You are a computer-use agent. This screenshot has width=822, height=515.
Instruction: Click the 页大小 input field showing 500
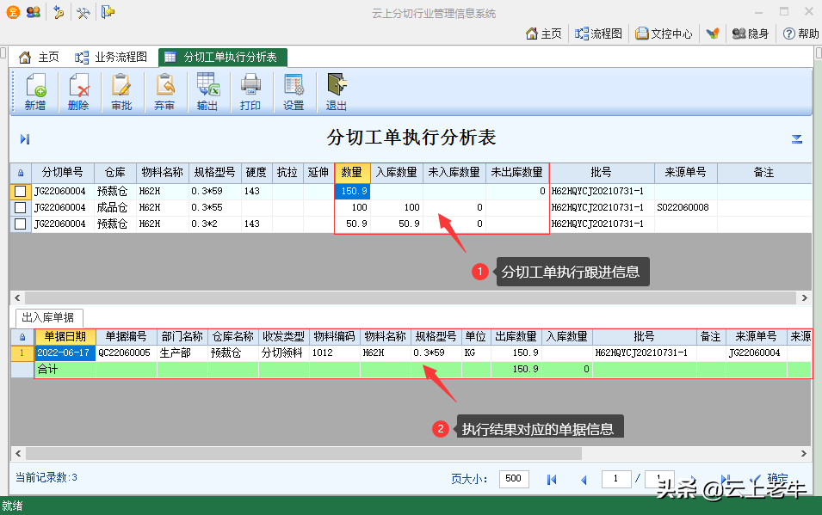pyautogui.click(x=514, y=479)
